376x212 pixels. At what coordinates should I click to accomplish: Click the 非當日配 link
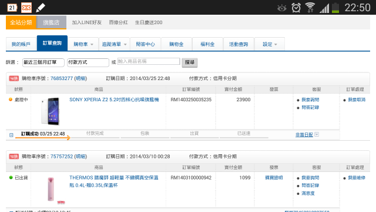pos(304,135)
